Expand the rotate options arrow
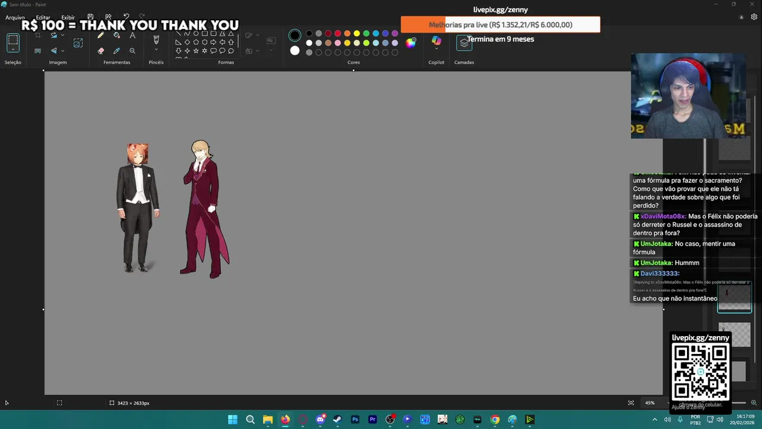762x429 pixels. [63, 35]
